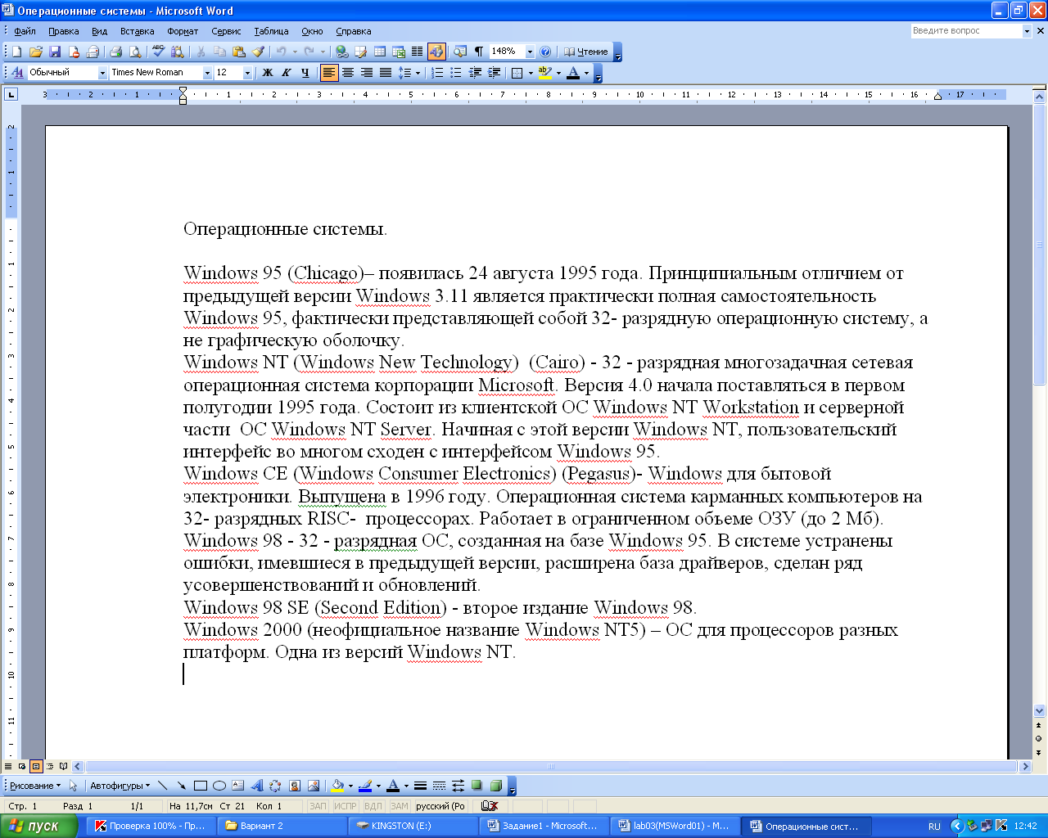Viewport: 1048px width, 838px height.
Task: Expand the Введите вопрос help box dropdown
Action: 1027,31
